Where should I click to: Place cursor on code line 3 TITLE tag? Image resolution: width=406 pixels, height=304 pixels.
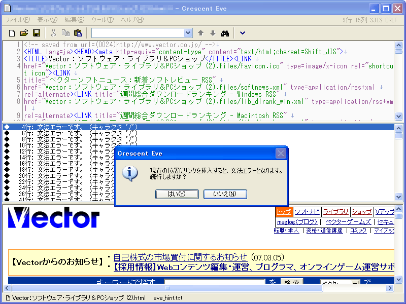(x=36, y=59)
